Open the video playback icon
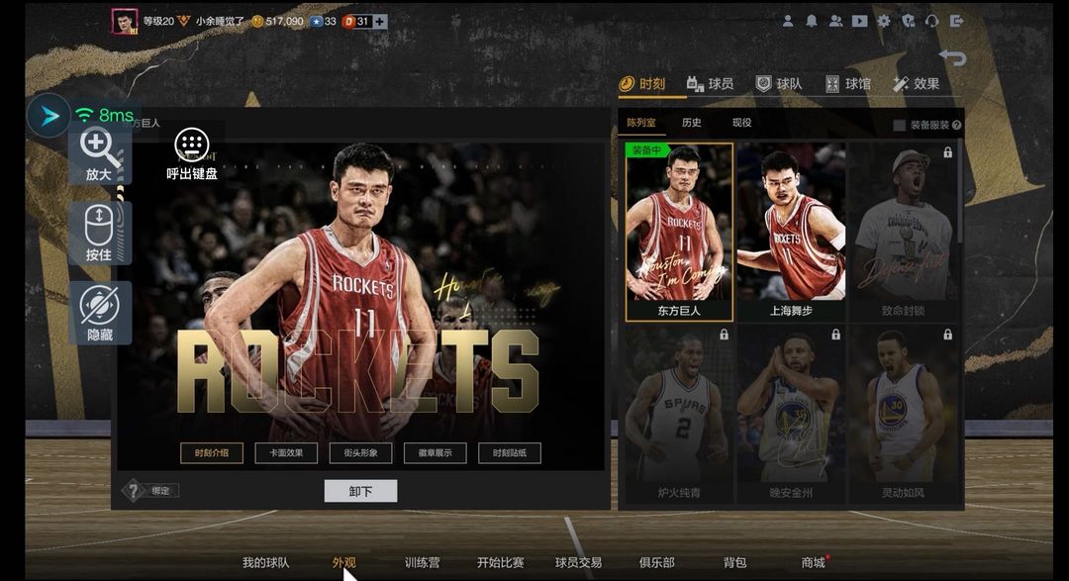 (x=860, y=21)
